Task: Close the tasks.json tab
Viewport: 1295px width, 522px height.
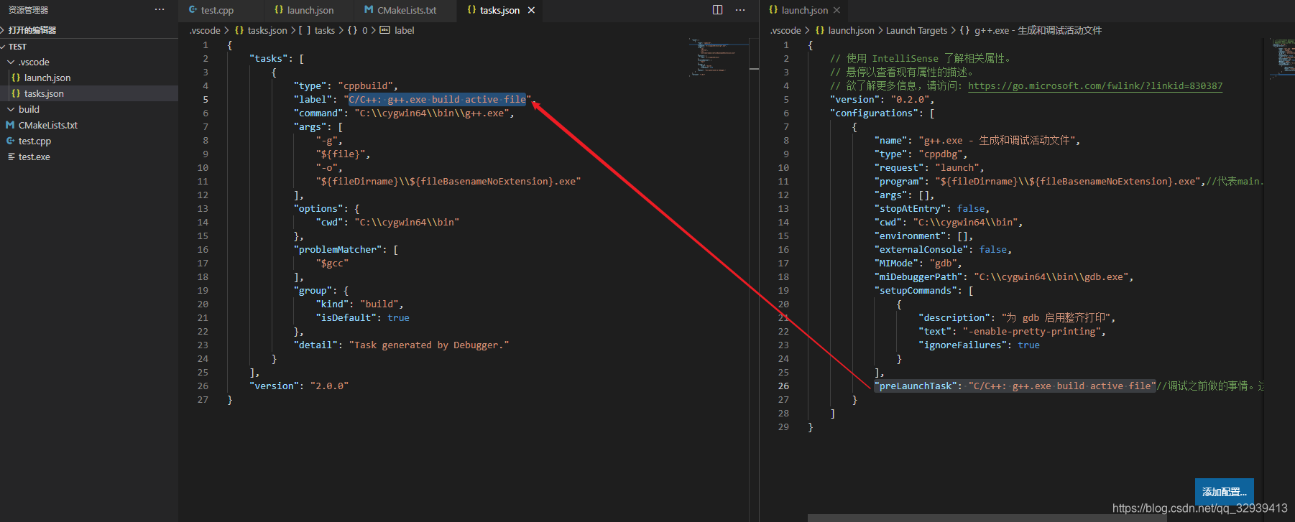Action: coord(531,10)
